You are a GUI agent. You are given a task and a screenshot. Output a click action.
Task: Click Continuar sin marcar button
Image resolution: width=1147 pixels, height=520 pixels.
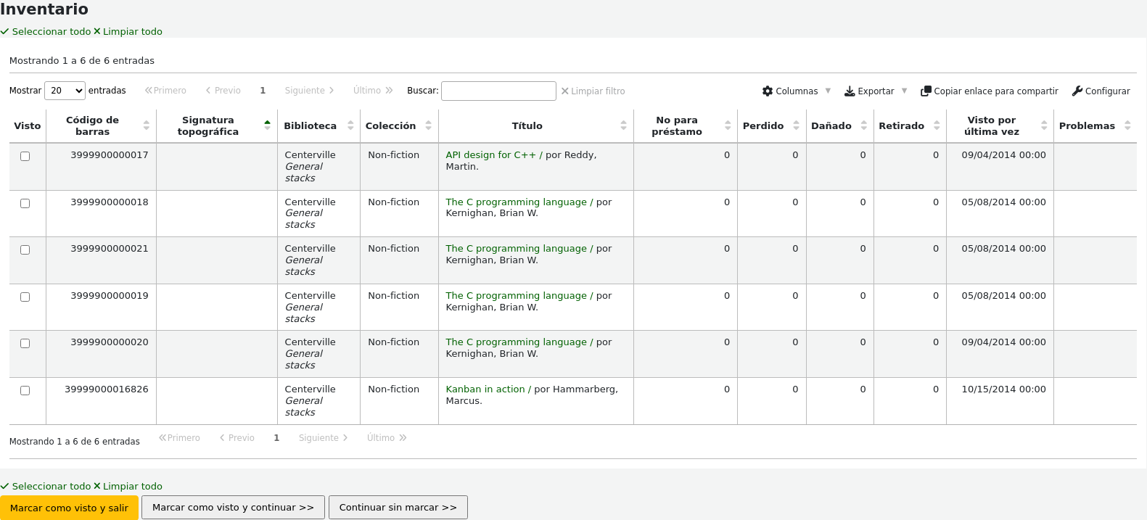398,508
